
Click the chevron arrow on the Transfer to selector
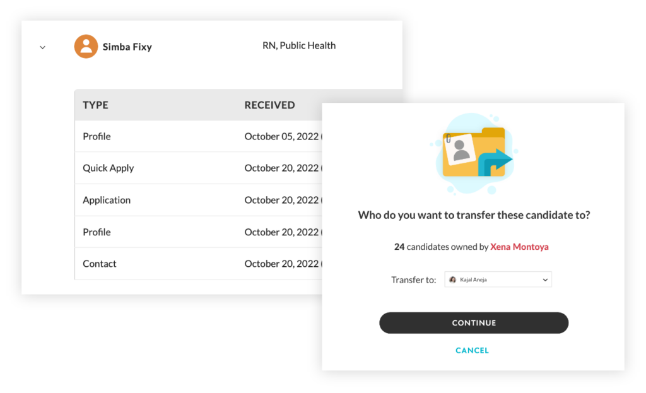[544, 279]
